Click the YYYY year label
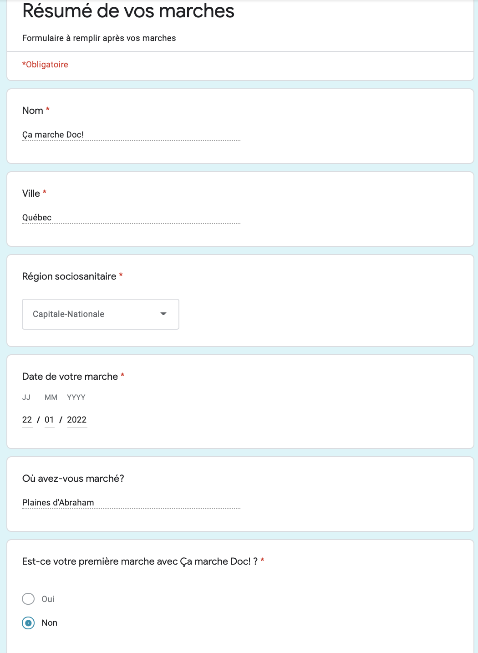Screen dimensions: 478x653 76,398
